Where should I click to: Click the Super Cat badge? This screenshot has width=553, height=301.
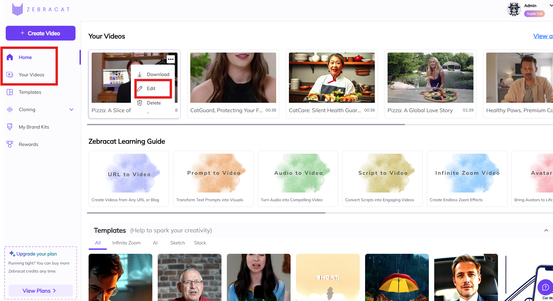click(x=534, y=14)
